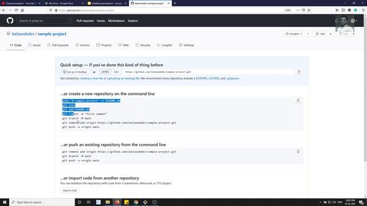Open the GitHub home logo
The height and width of the screenshot is (206, 367).
[x=10, y=21]
